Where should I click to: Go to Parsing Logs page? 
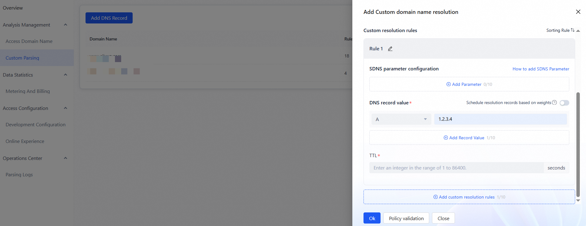(x=19, y=175)
